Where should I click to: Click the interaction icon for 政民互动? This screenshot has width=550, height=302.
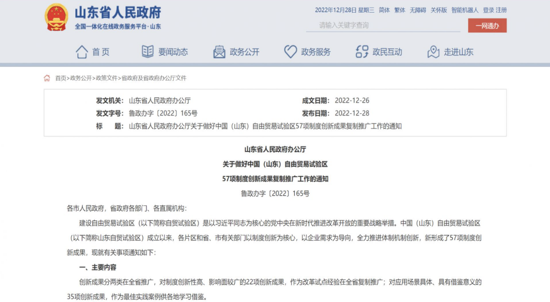(x=362, y=52)
